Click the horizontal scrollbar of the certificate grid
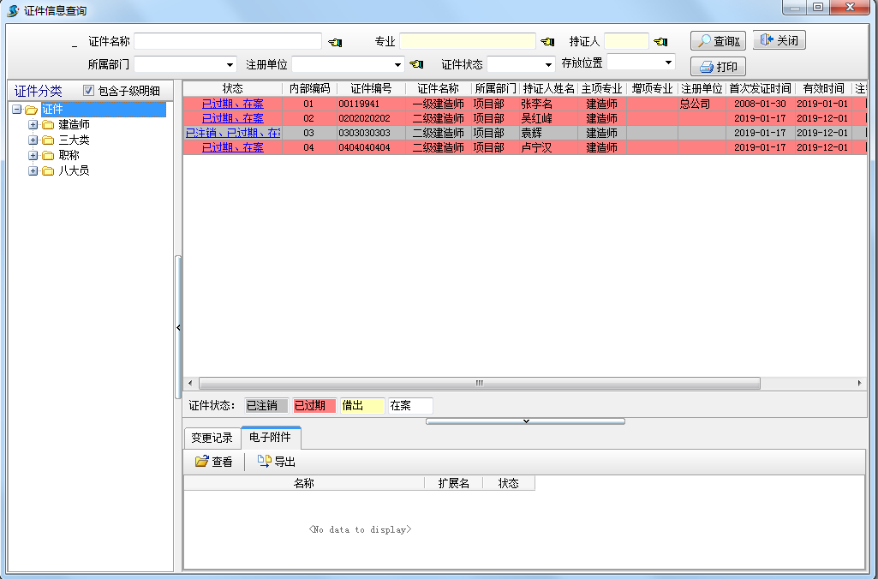 pyautogui.click(x=480, y=383)
